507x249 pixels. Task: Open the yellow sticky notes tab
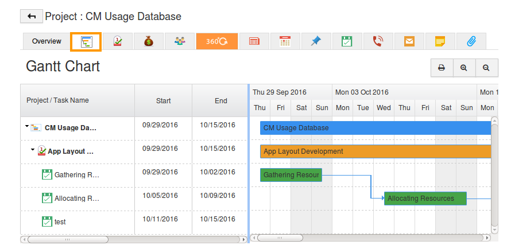pyautogui.click(x=440, y=41)
